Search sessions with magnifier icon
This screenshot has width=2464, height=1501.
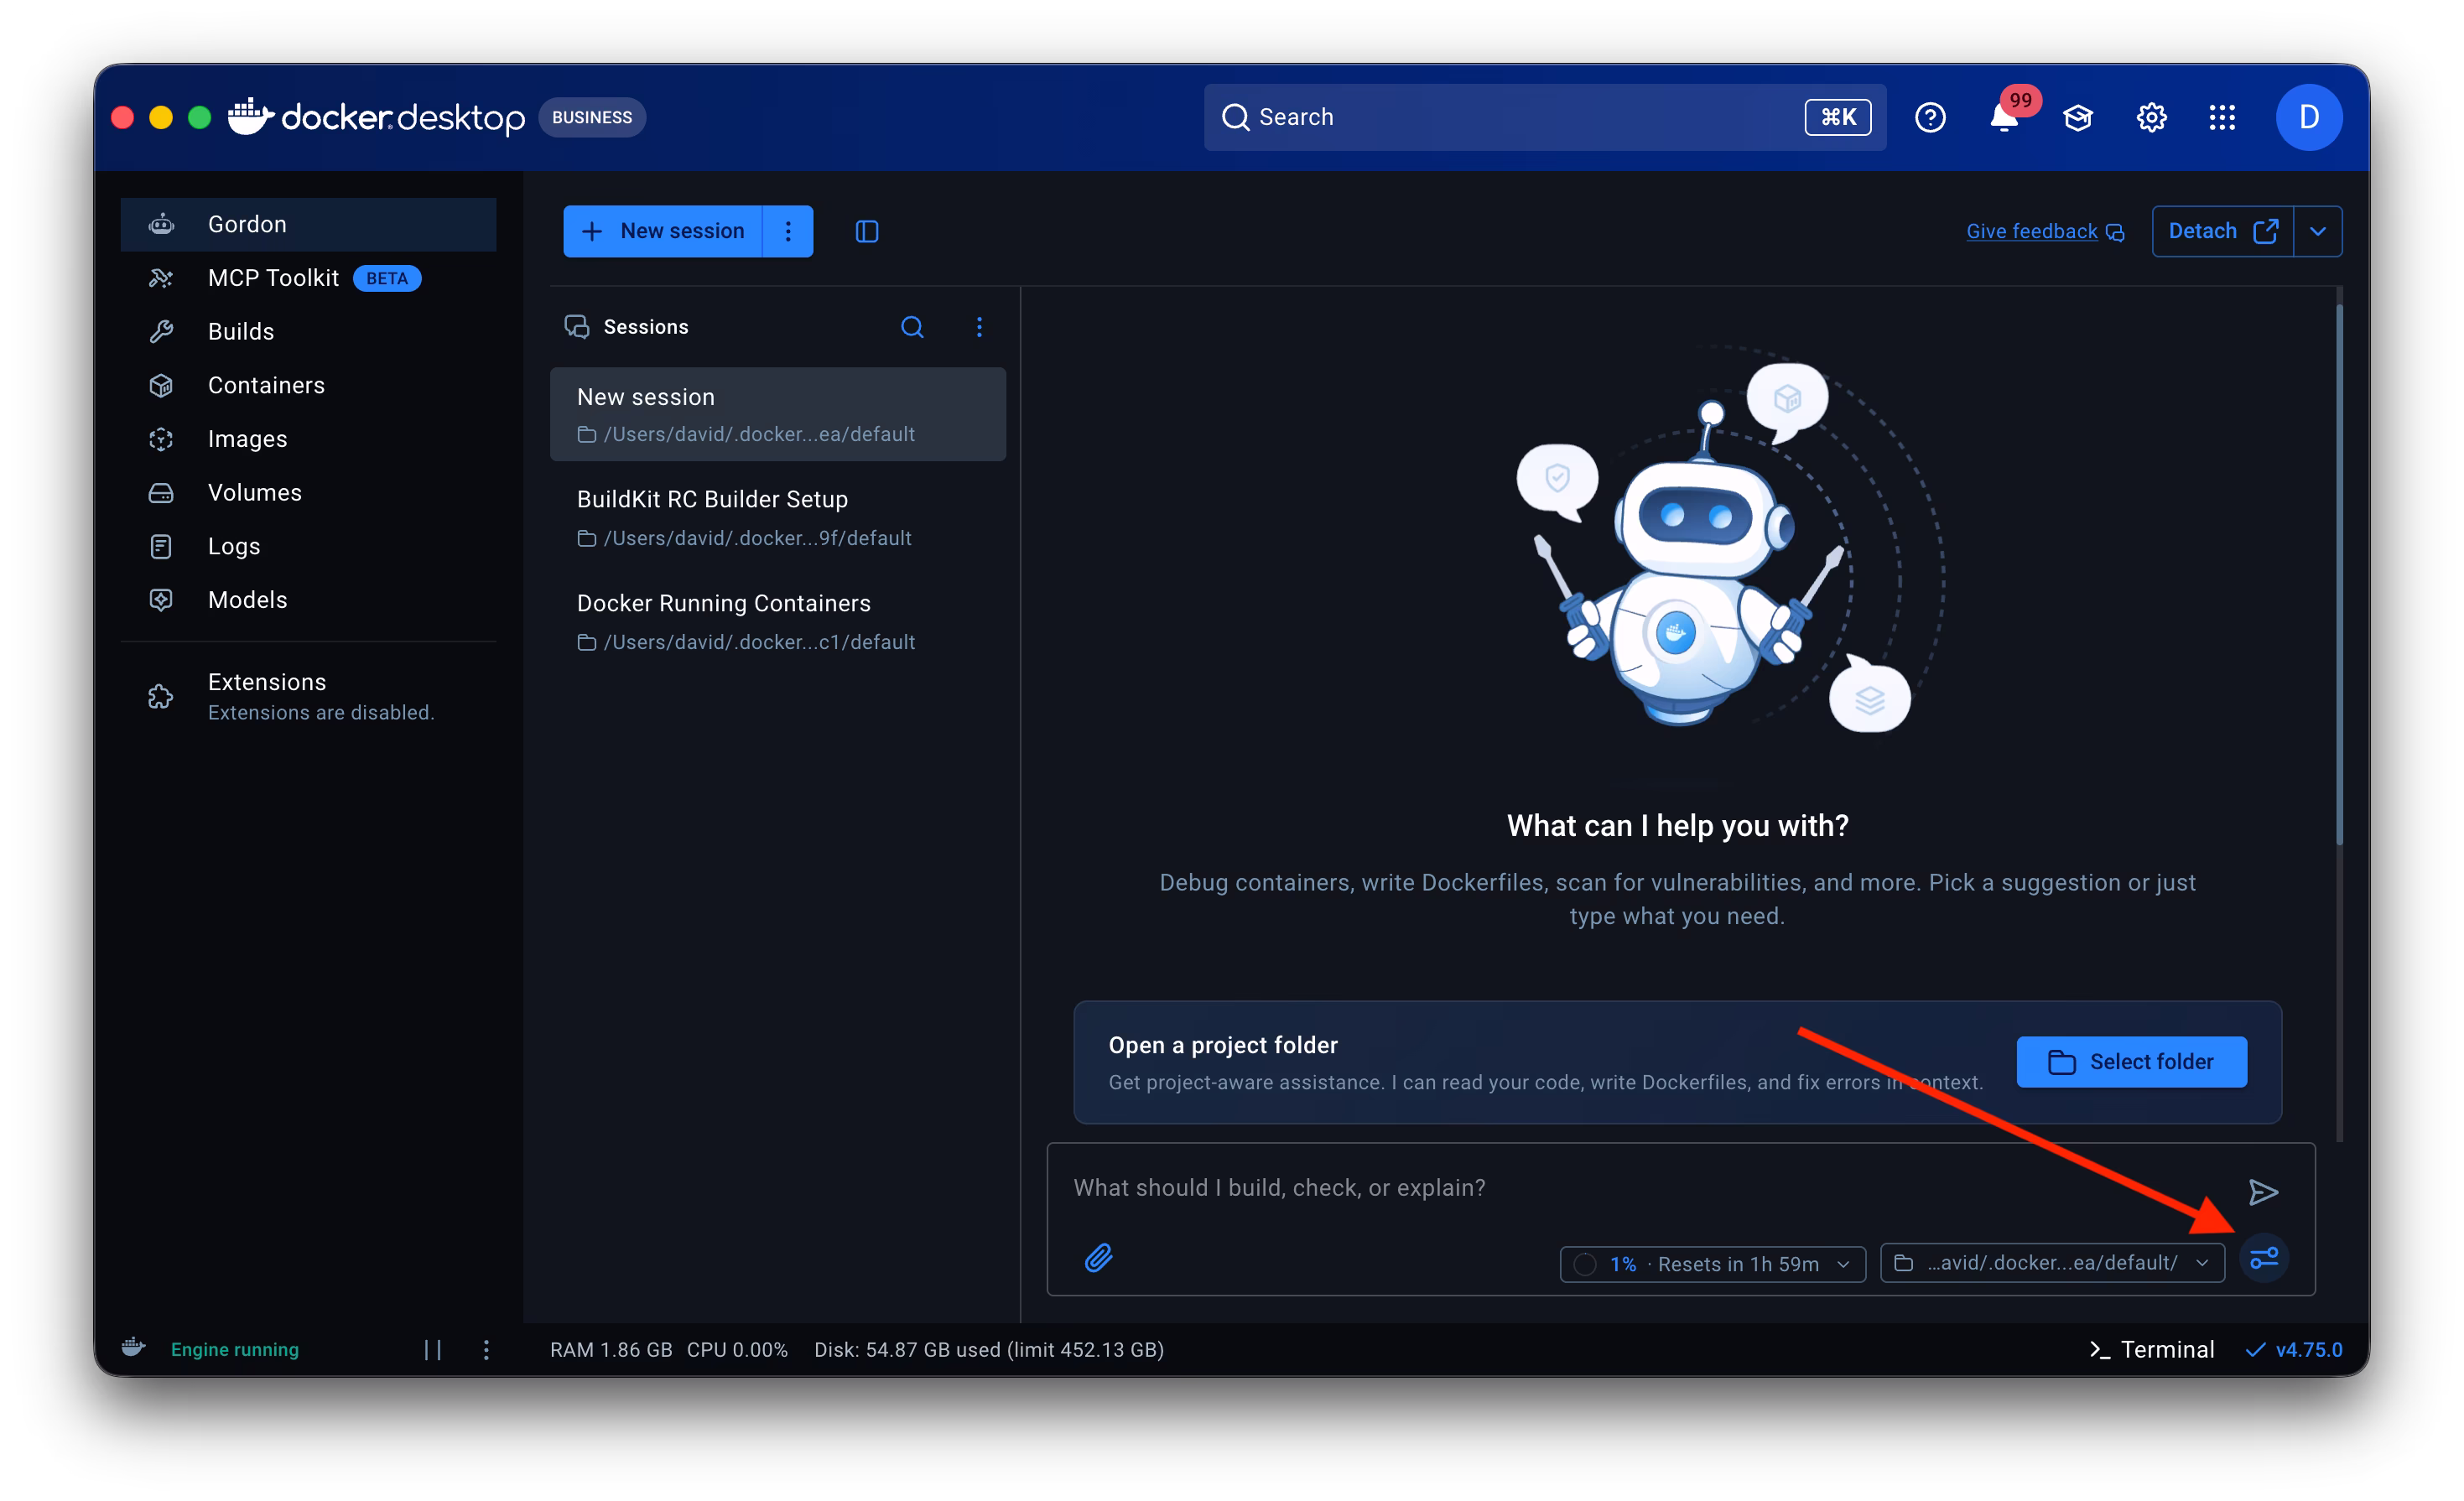(912, 327)
